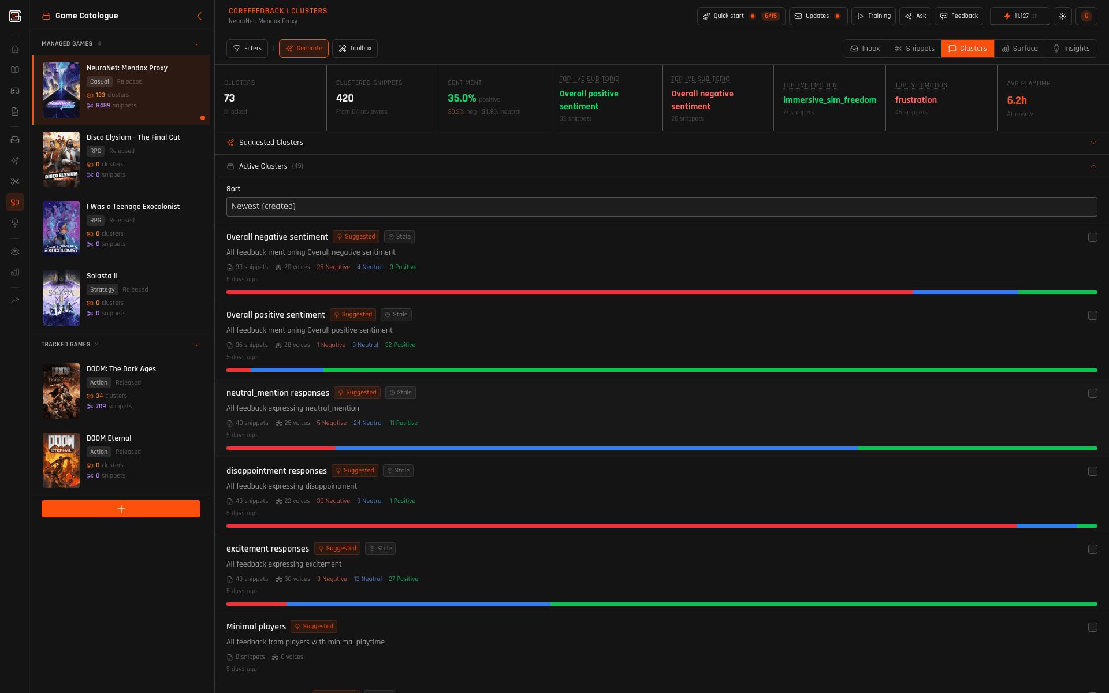Open the bar chart sidebar icon
The image size is (1109, 693).
pyautogui.click(x=15, y=272)
